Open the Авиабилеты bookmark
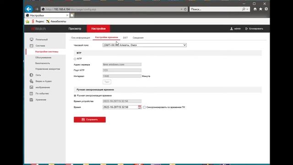 pos(56,22)
